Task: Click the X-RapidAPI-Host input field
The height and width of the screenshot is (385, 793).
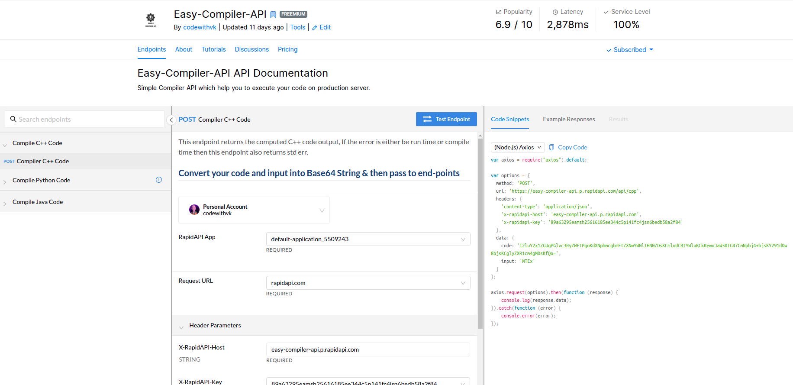Action: coord(368,349)
